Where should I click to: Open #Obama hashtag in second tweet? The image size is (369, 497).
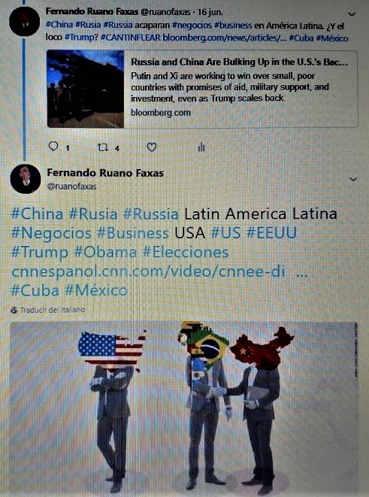[105, 253]
